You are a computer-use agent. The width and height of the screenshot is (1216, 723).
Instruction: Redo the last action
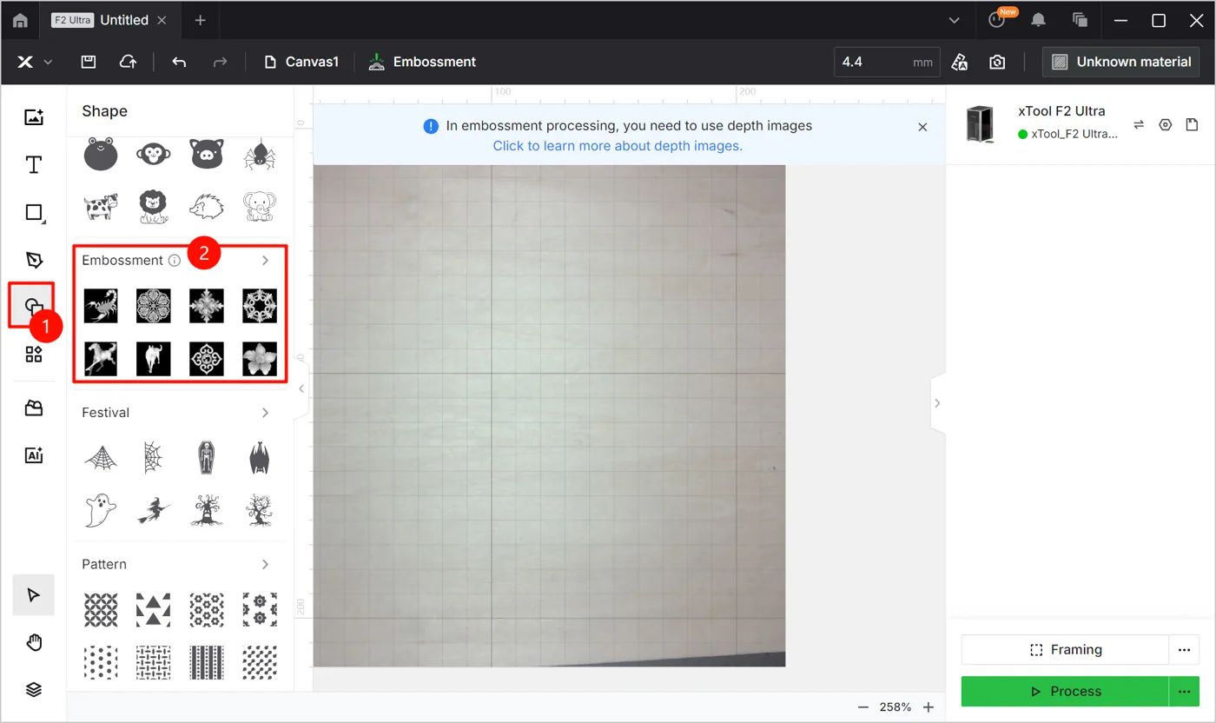click(x=220, y=62)
